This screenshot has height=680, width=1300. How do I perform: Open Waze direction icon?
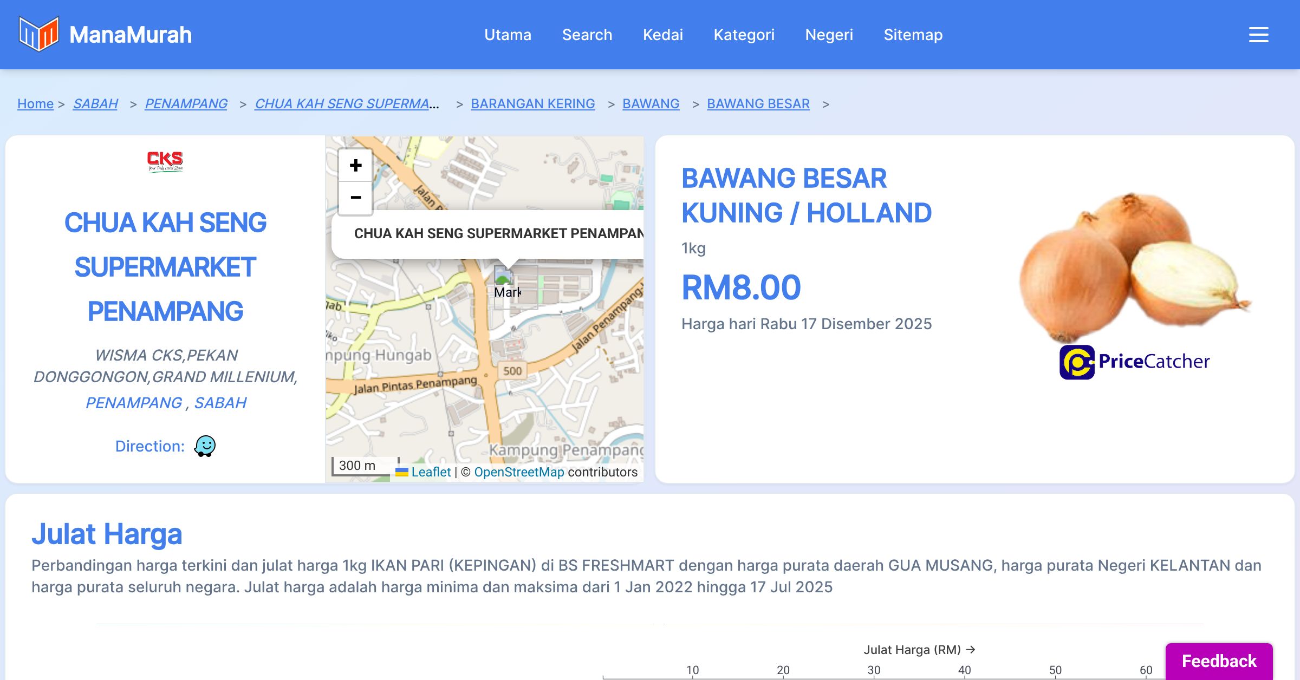[x=205, y=446]
